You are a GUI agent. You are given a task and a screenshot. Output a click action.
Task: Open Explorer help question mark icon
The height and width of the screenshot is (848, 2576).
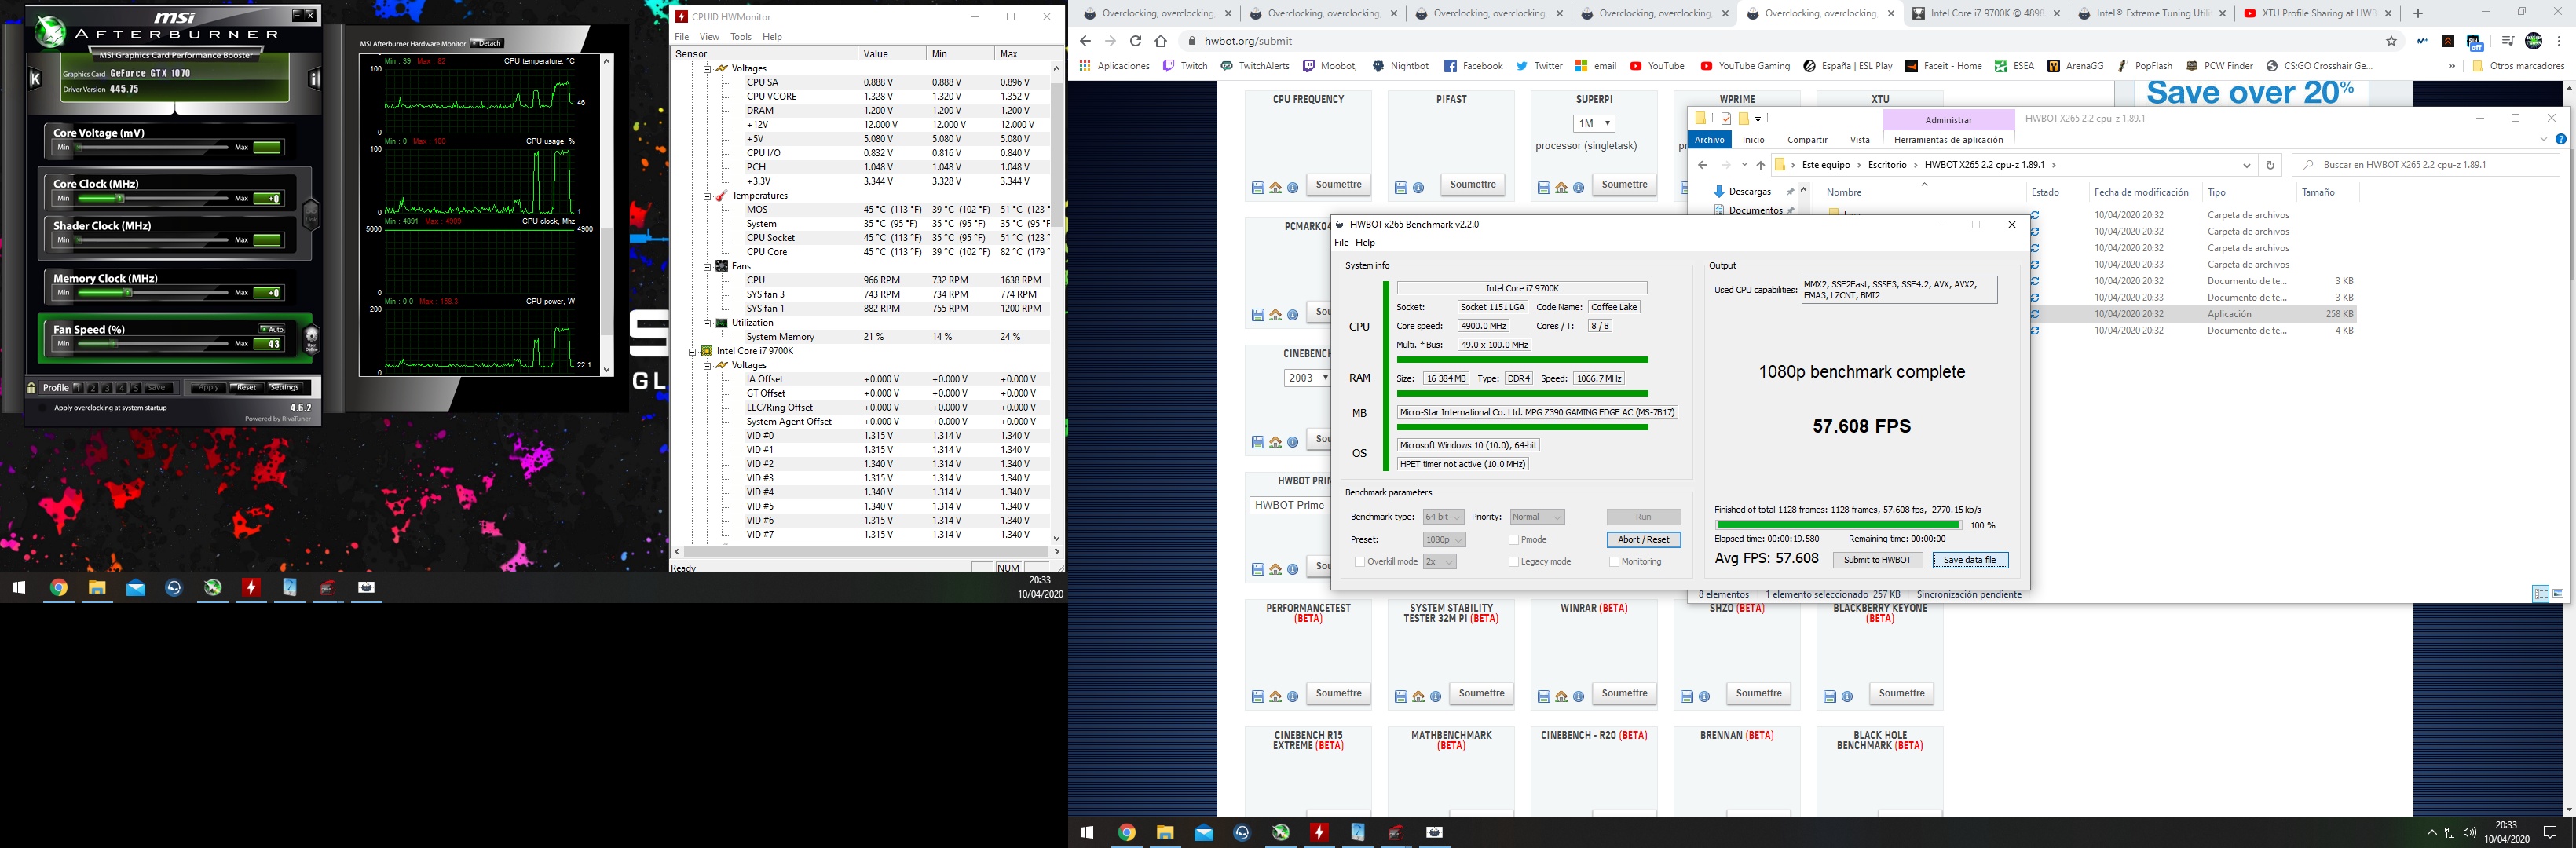[x=2561, y=140]
